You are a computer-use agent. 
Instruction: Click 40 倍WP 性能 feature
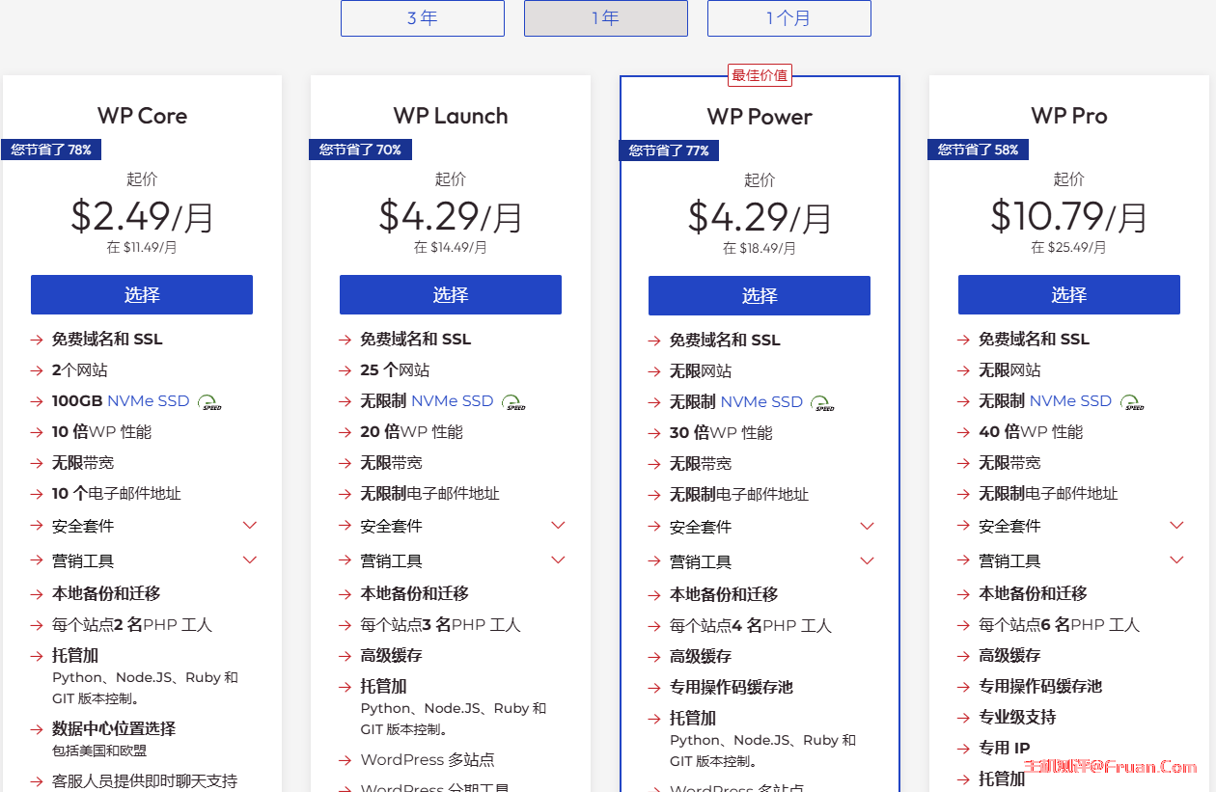(x=1031, y=432)
